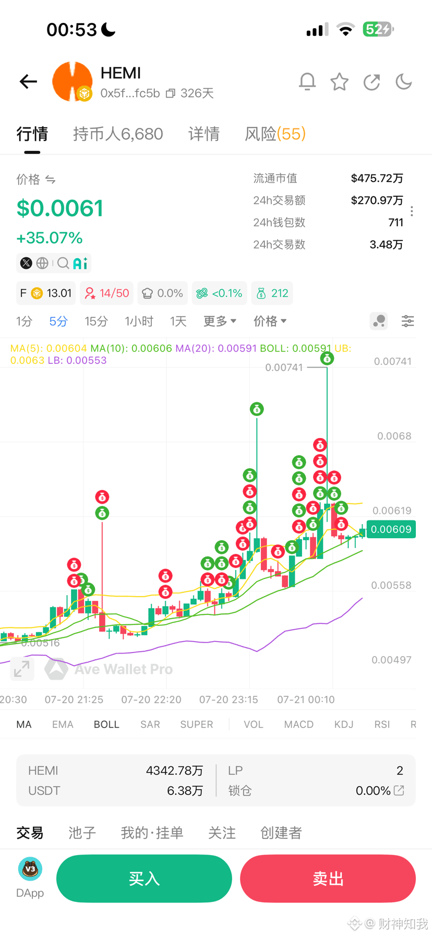Screen dimensions: 432x937
Task: Select 1分 timeframe
Action: coord(24,321)
